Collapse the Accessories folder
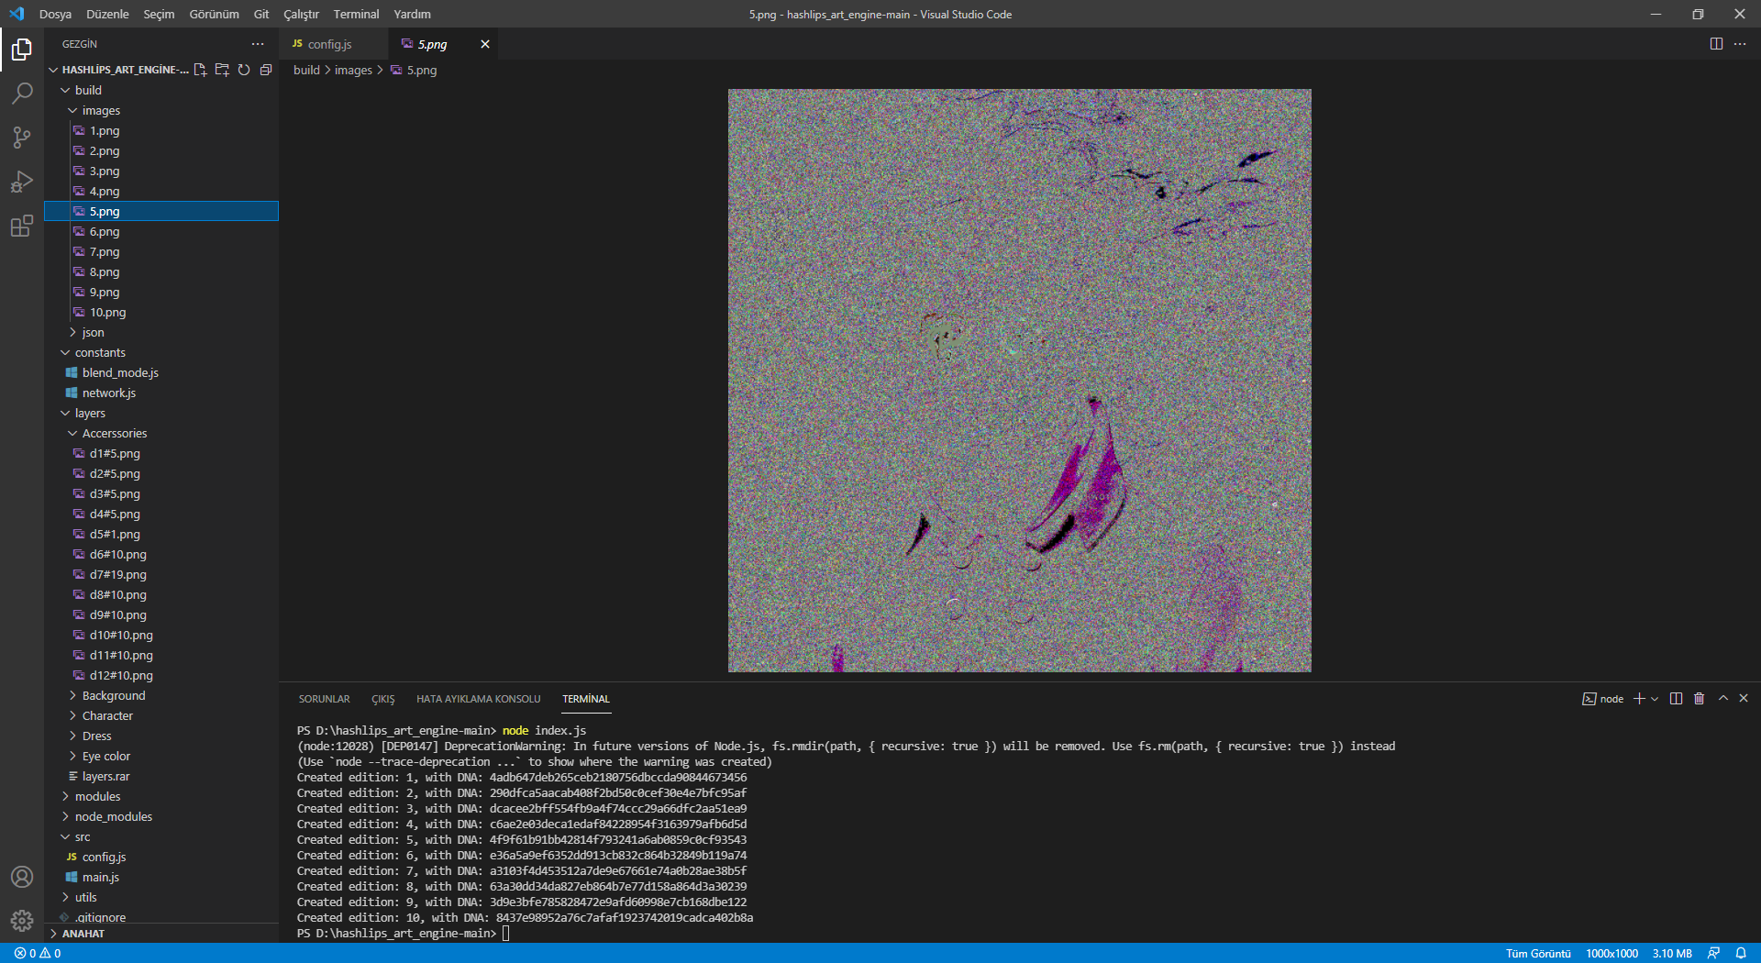This screenshot has height=963, width=1761. coord(161,433)
